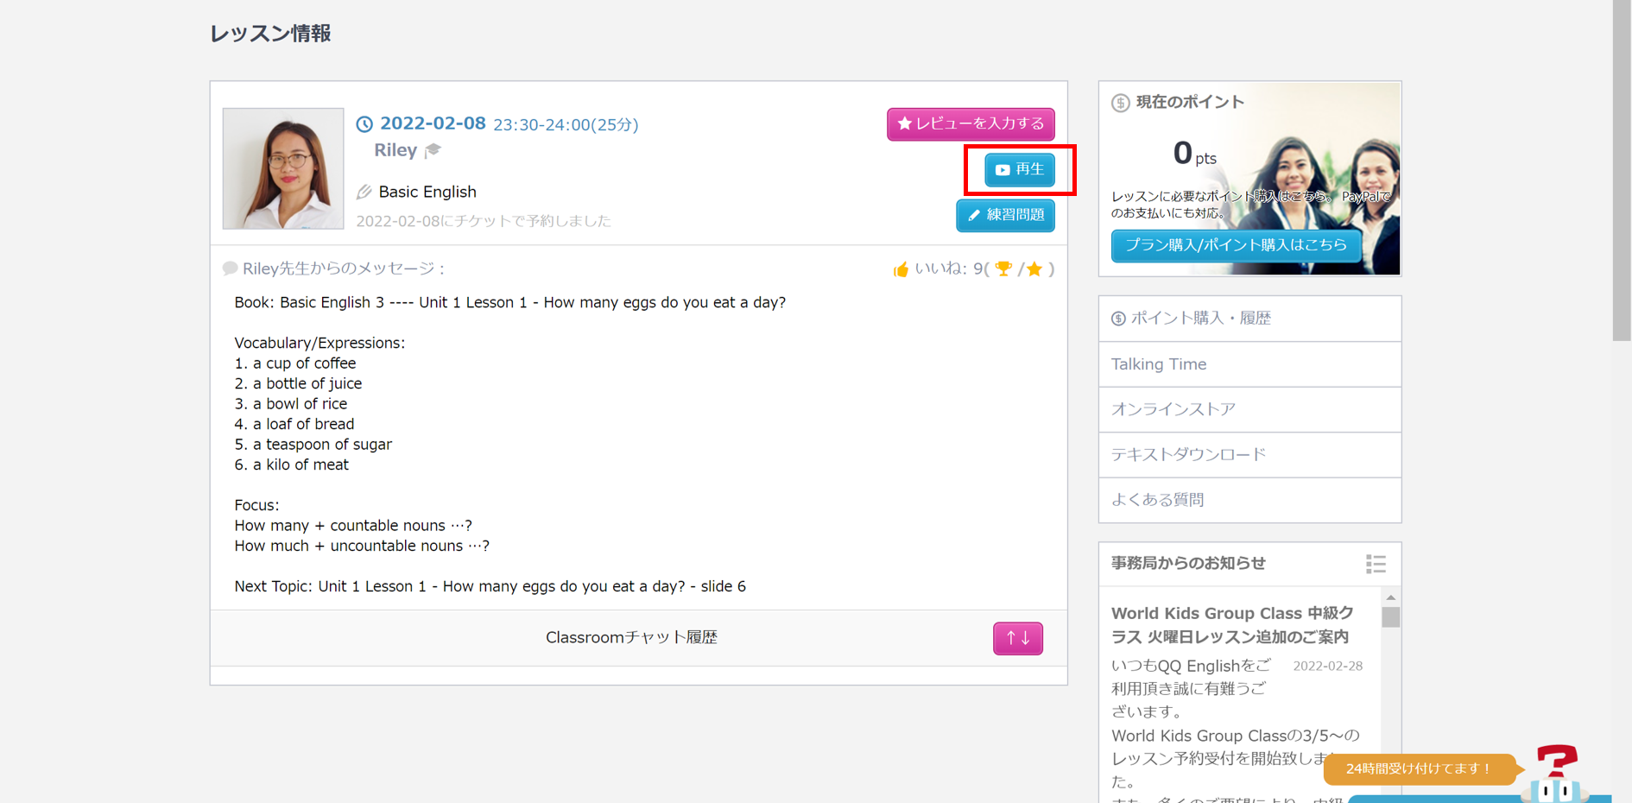The width and height of the screenshot is (1632, 803).
Task: Open テキストダウンロード link
Action: (x=1249, y=455)
